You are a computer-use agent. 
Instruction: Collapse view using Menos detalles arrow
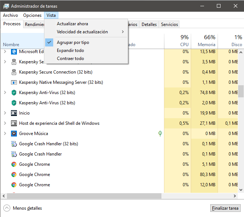7,208
